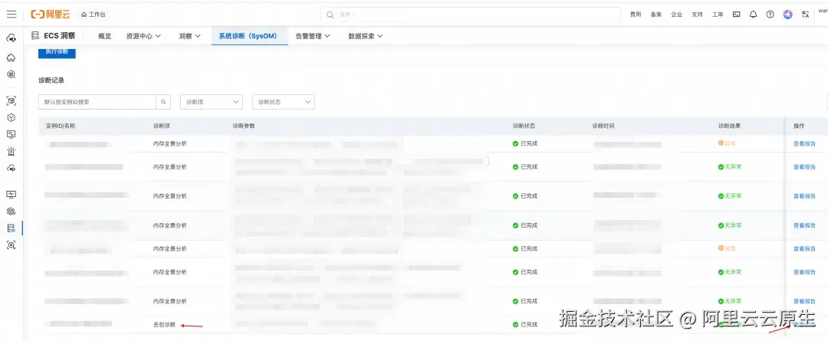The height and width of the screenshot is (341, 828).
Task: Click the 诊断状态 column header
Action: [524, 126]
